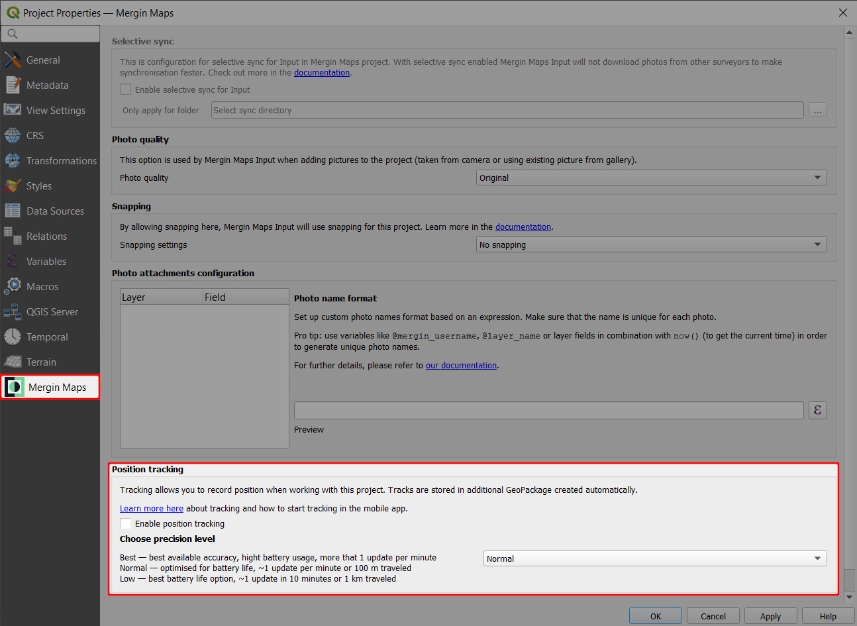Click the Metadata document icon
Viewport: 857px width, 626px height.
tap(13, 85)
